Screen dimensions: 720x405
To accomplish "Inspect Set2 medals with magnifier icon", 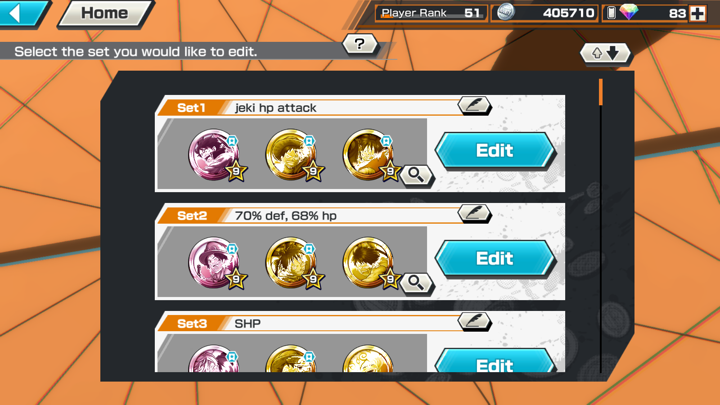I will pyautogui.click(x=416, y=283).
